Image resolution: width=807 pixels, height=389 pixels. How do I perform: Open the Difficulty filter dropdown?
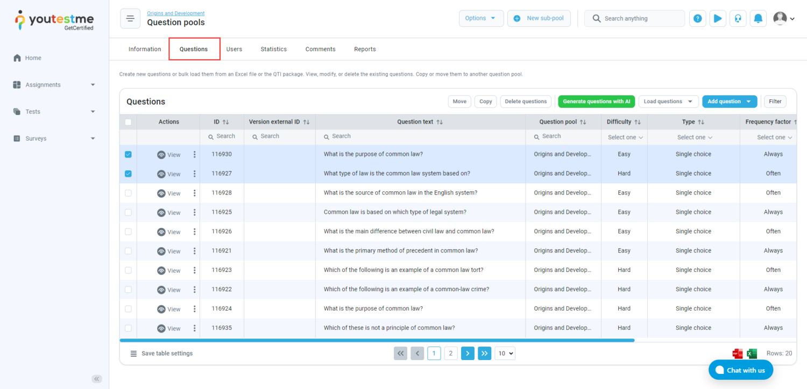click(625, 138)
